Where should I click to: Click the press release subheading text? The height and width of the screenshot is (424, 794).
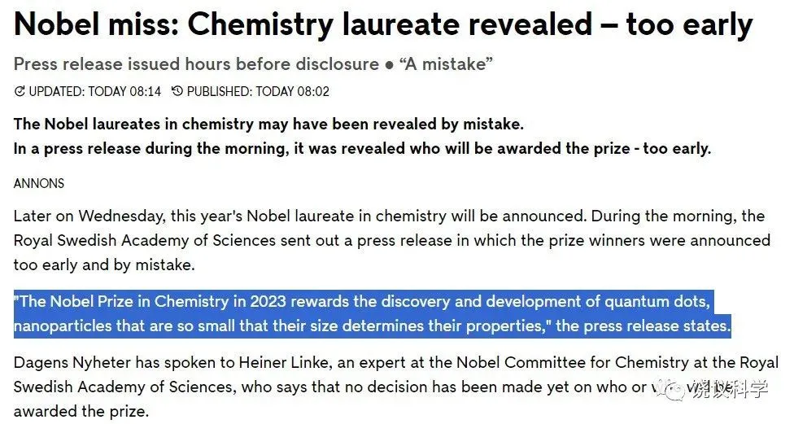[x=253, y=64]
